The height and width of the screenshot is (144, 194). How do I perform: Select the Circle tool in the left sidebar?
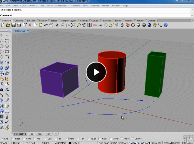[2, 46]
